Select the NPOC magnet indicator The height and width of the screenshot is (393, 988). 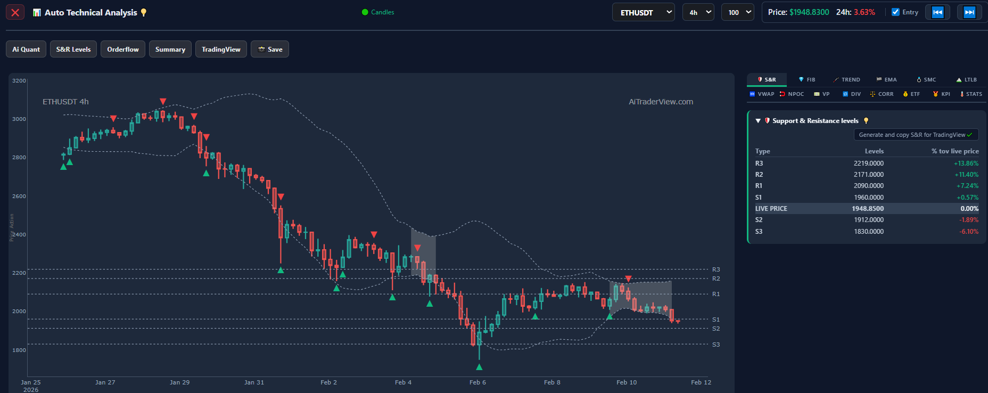(x=792, y=94)
